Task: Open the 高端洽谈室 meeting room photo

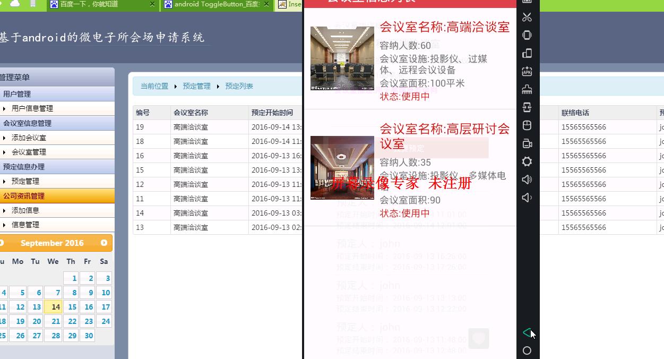Action: pyautogui.click(x=342, y=58)
